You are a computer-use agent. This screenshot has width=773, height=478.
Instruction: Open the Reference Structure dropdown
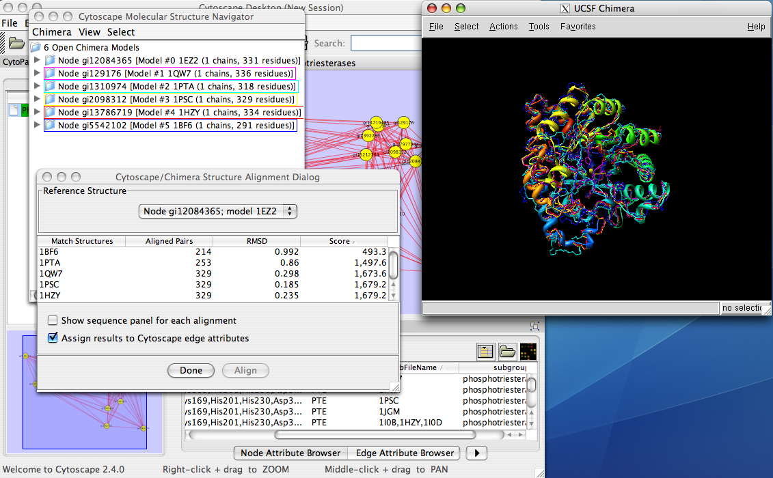tap(218, 212)
